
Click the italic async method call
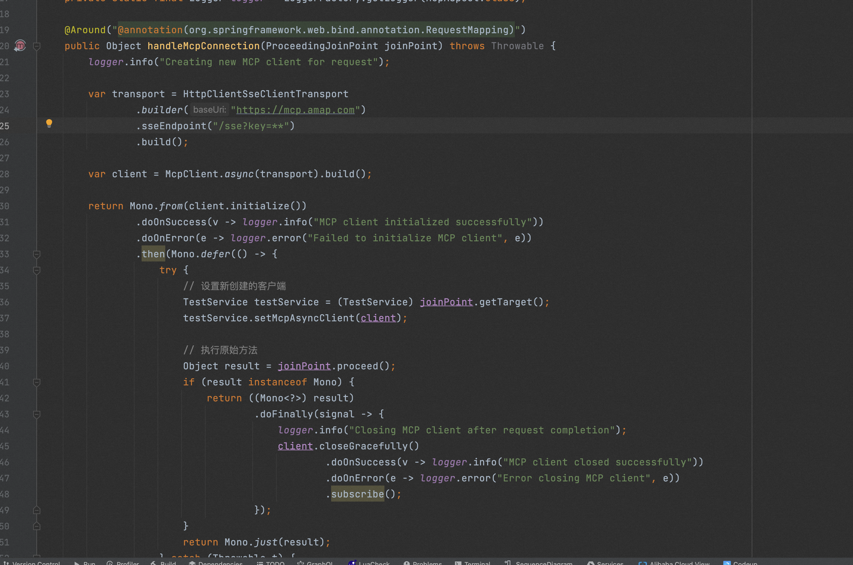[239, 174]
